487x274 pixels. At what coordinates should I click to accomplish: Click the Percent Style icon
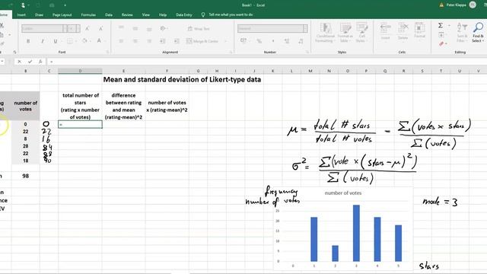(x=259, y=41)
